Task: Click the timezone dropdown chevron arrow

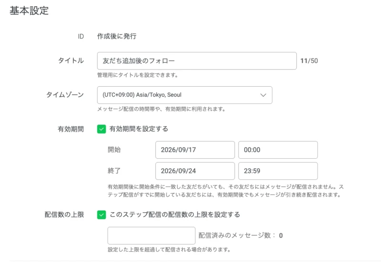Action: pos(263,95)
